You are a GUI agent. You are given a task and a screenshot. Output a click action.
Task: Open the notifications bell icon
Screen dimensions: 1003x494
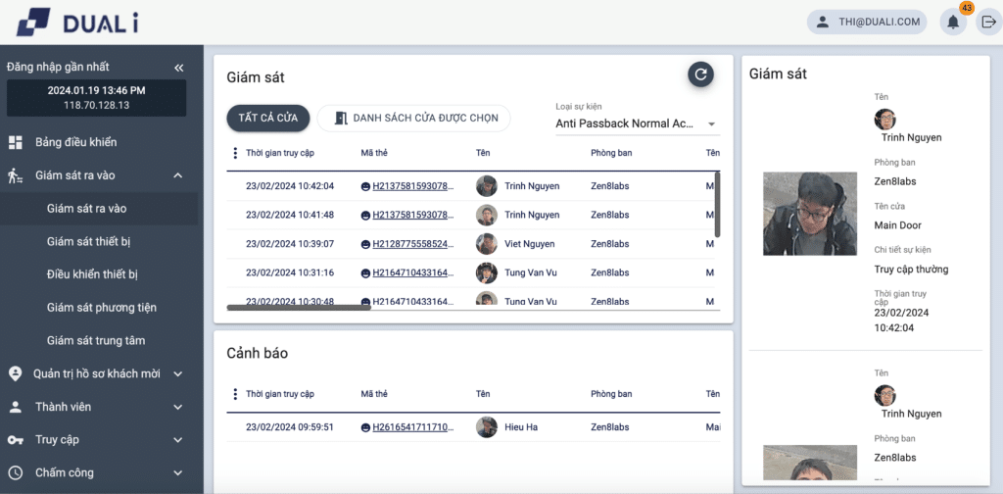coord(952,23)
